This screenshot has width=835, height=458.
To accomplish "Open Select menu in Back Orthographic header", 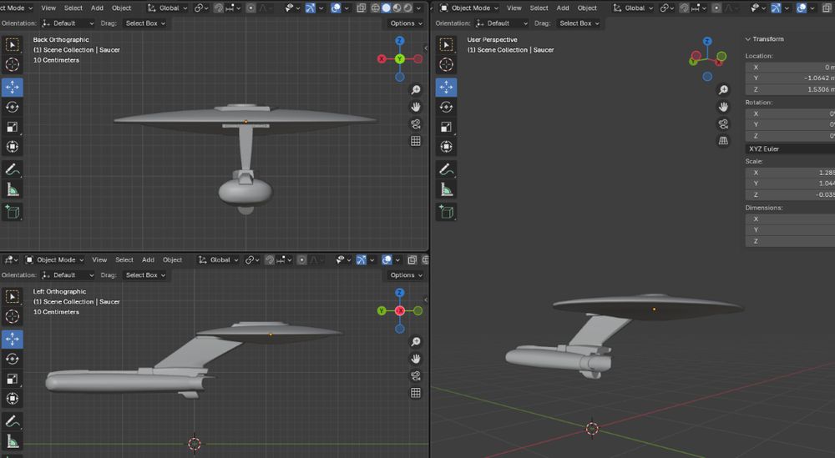I will [x=73, y=8].
